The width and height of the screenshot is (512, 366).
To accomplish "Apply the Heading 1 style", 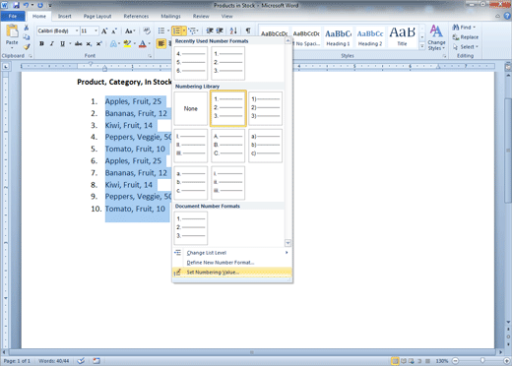I will pyautogui.click(x=338, y=36).
